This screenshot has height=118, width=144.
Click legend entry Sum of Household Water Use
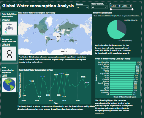(105, 16)
